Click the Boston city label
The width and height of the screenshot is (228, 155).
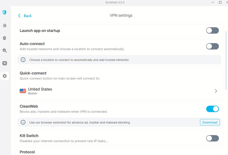(x=32, y=93)
